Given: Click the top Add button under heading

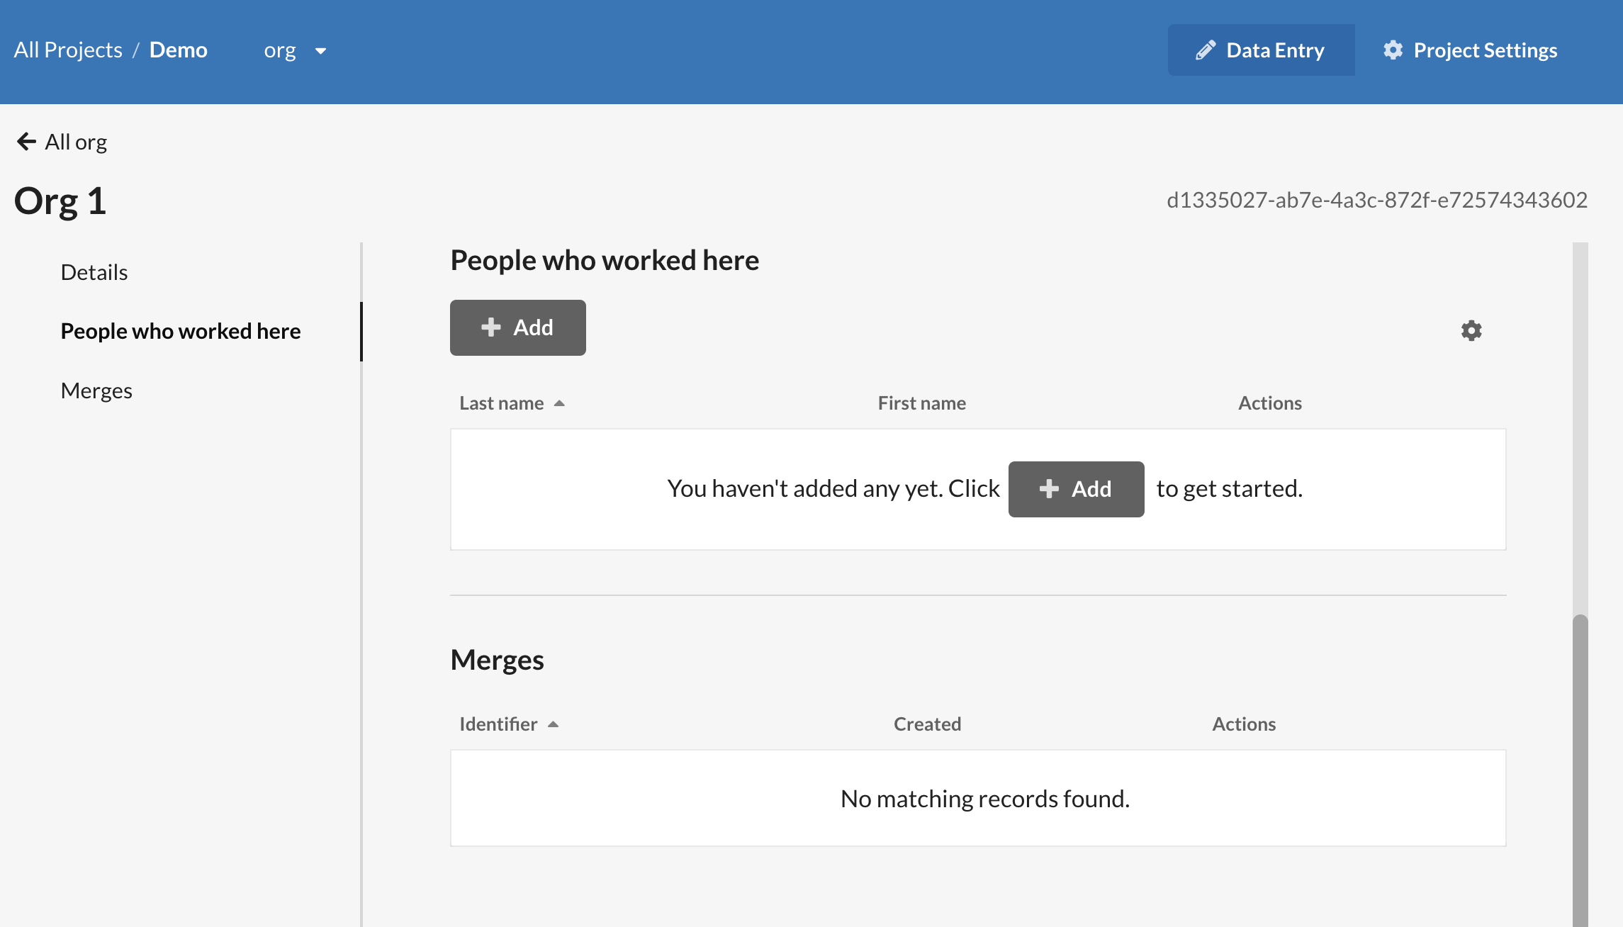Looking at the screenshot, I should tap(517, 327).
